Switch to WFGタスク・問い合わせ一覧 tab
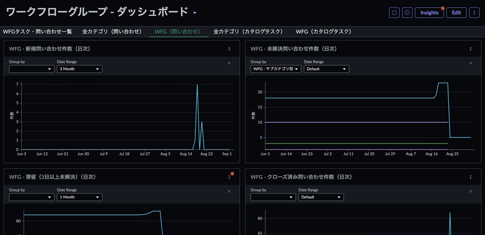The width and height of the screenshot is (485, 235). pos(37,31)
